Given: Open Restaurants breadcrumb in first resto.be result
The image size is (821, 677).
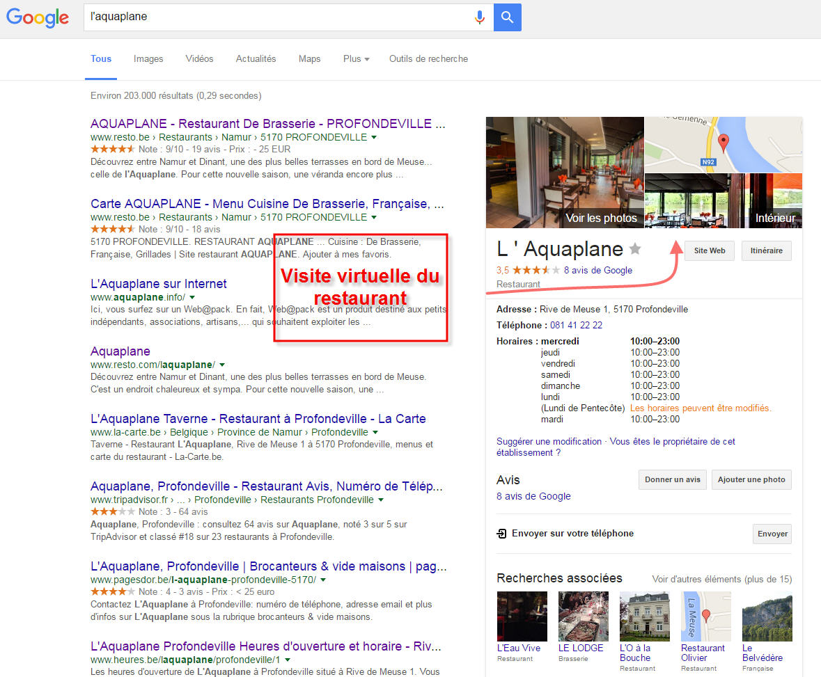Looking at the screenshot, I should click(x=185, y=137).
